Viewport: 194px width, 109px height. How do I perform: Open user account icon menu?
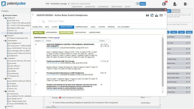pos(175,4)
